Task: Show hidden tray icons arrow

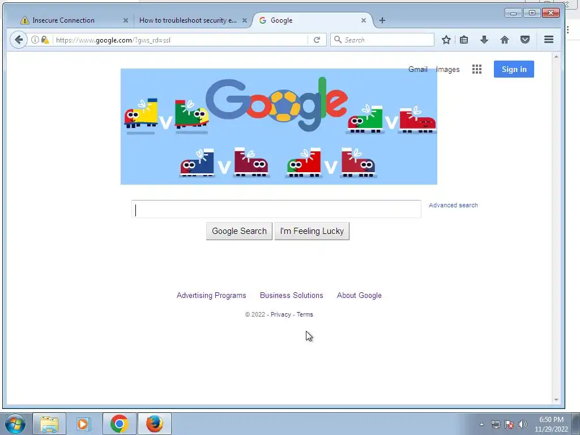Action: (481, 424)
